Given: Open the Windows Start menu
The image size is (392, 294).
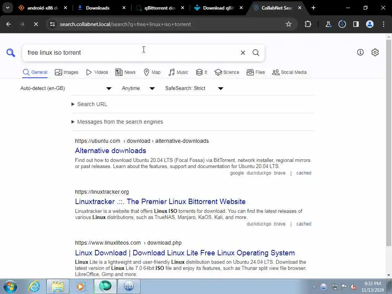Looking at the screenshot, I should point(10,286).
